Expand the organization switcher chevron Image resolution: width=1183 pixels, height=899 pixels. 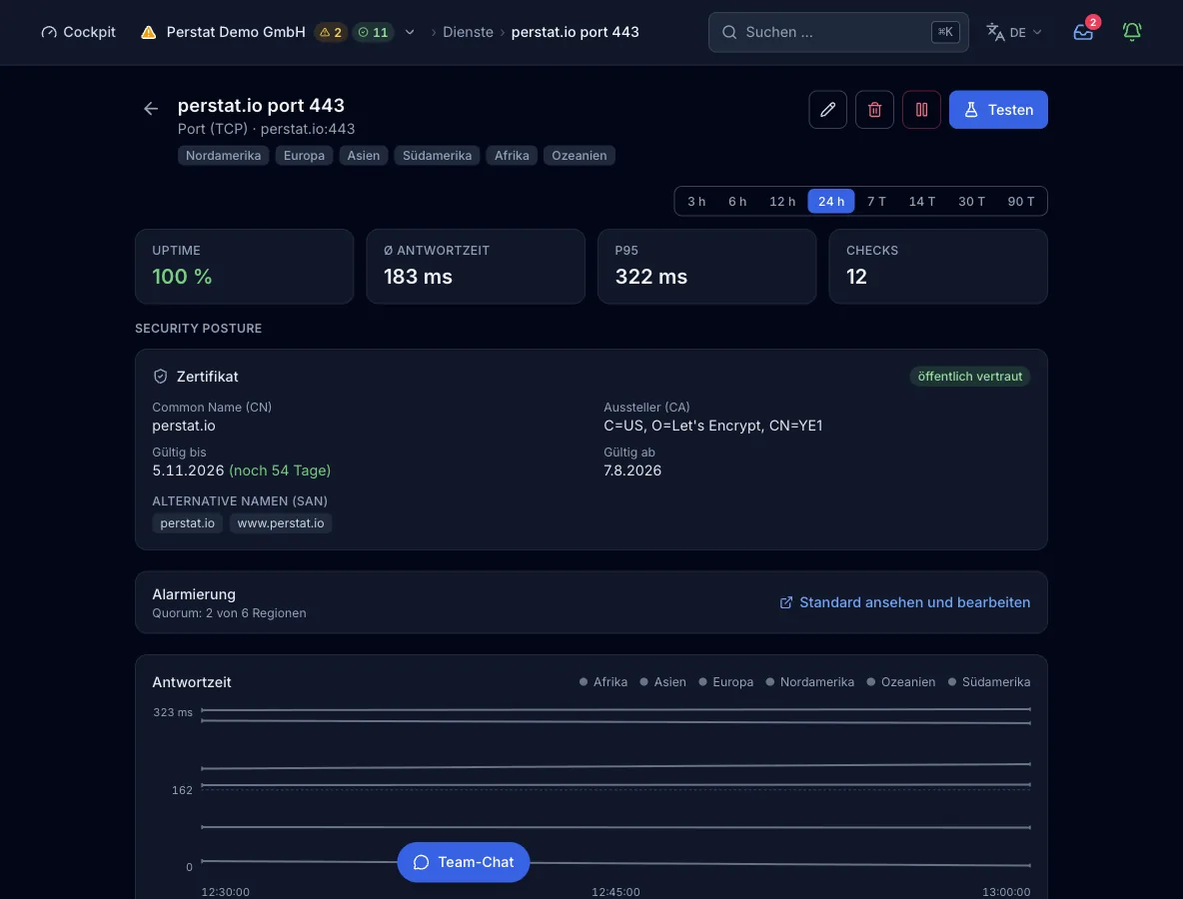click(x=410, y=32)
